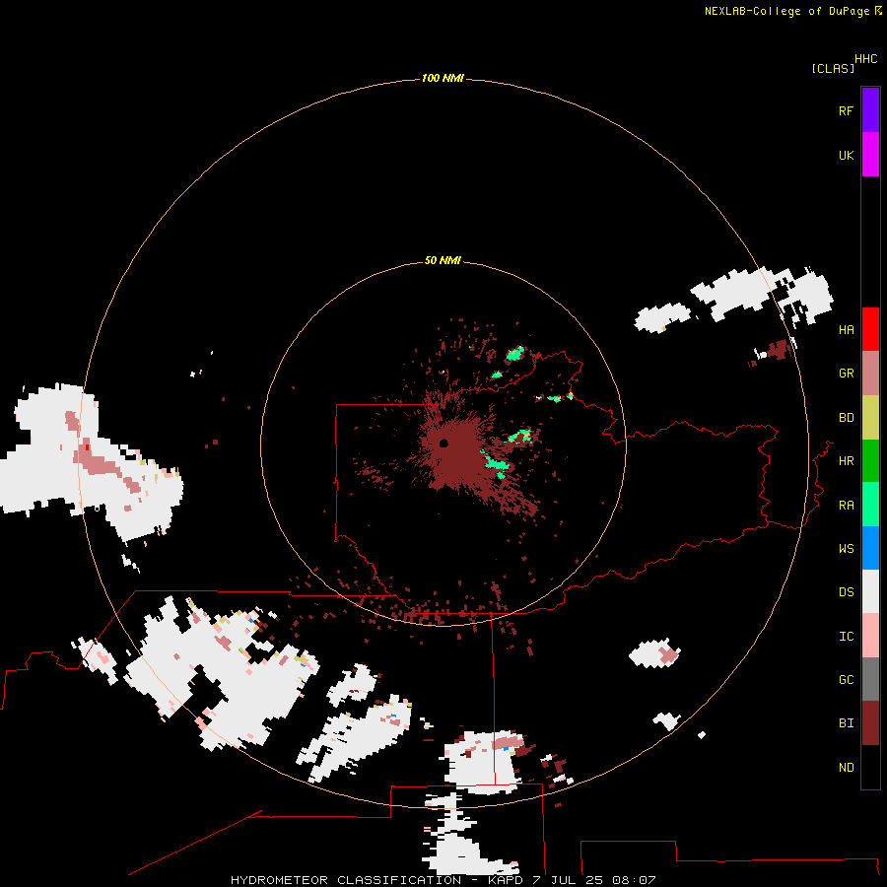Click the GR legend label
The width and height of the screenshot is (887, 887).
click(847, 374)
